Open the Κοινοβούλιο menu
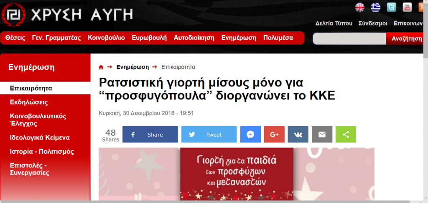428x203 pixels. [106, 38]
